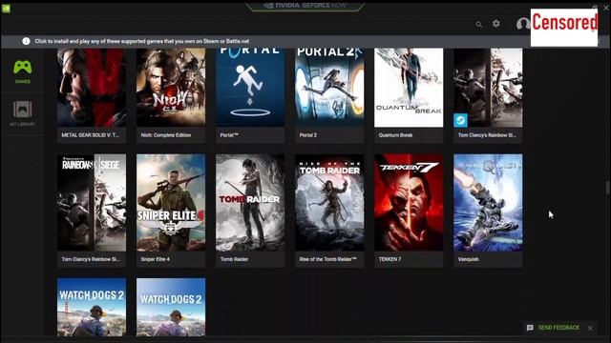This screenshot has height=343, width=611.
Task: Click the supported games info message text
Action: coord(142,41)
